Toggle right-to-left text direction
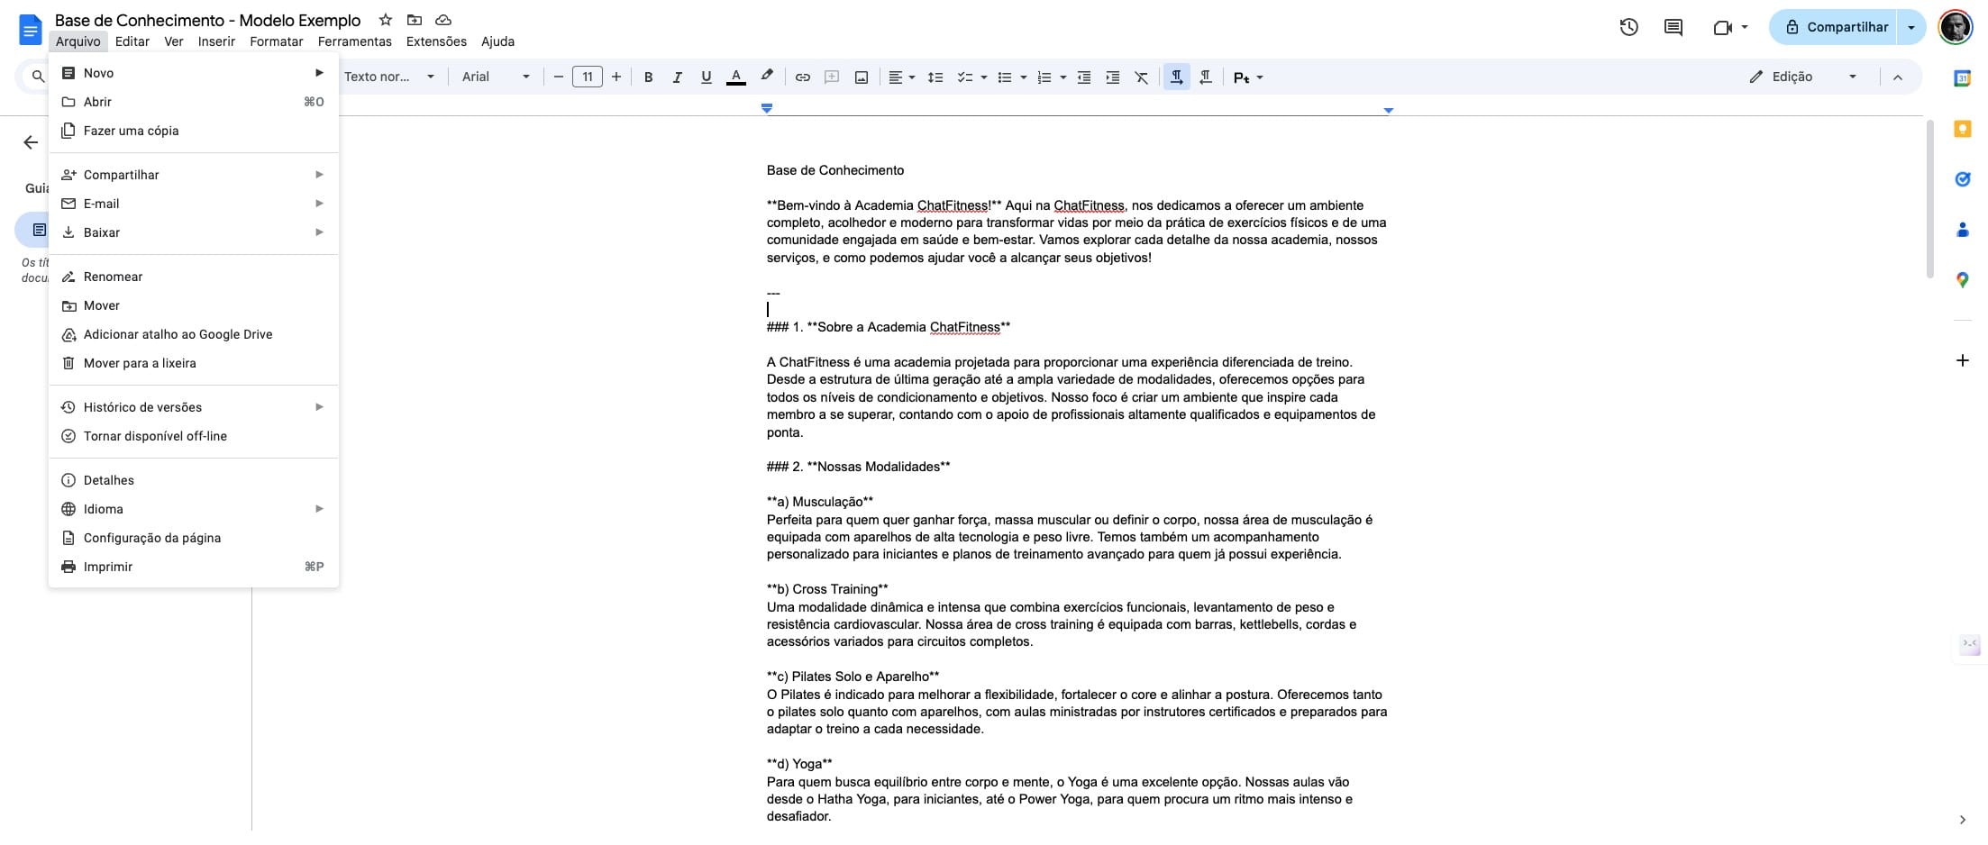1988x845 pixels. point(1206,77)
